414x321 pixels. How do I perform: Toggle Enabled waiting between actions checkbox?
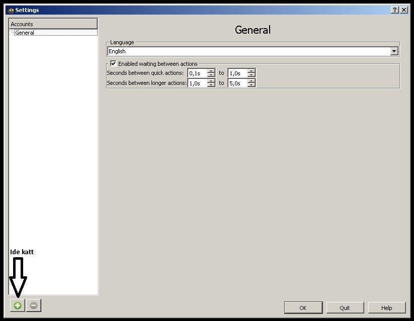coord(113,64)
